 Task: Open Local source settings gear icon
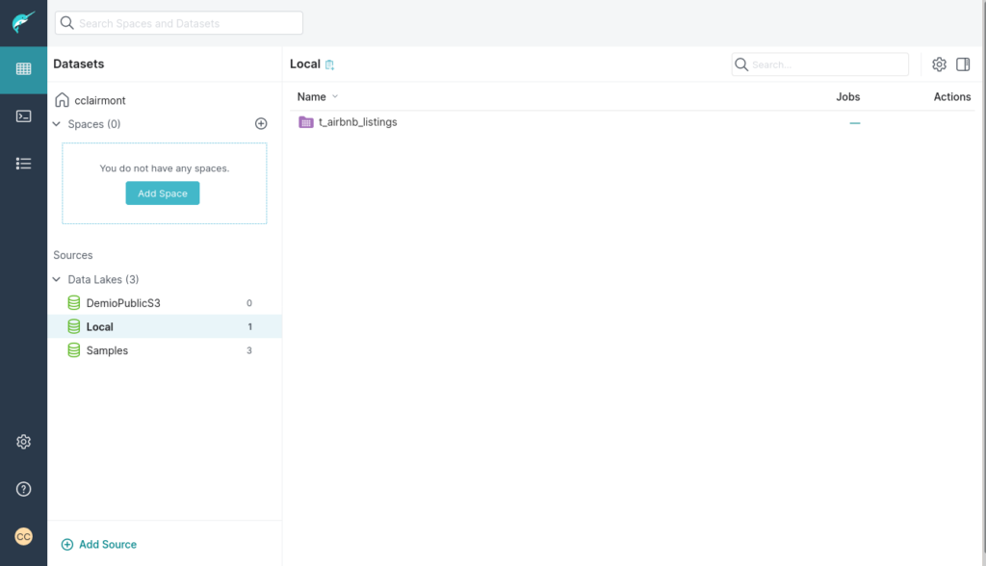pyautogui.click(x=939, y=64)
